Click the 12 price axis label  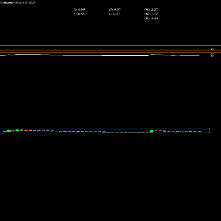[x=212, y=56]
